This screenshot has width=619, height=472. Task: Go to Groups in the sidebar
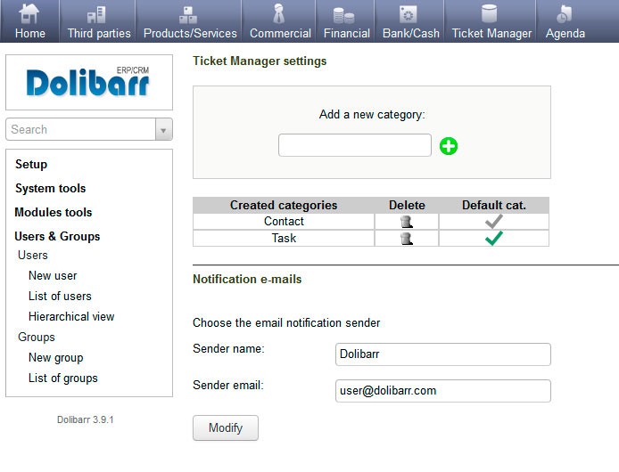coord(37,338)
